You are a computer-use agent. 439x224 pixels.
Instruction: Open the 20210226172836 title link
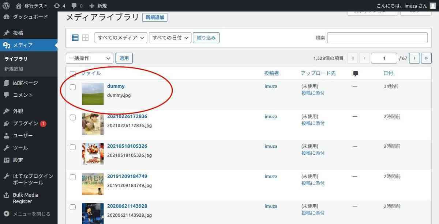[127, 116]
